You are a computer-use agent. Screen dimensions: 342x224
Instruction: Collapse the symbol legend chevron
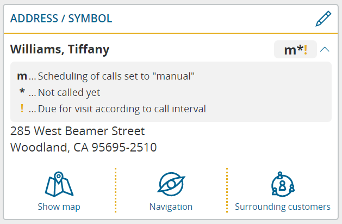pos(325,50)
